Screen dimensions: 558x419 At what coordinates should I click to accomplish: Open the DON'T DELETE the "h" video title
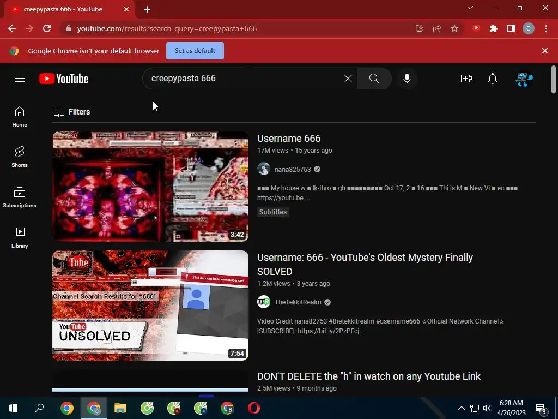point(369,376)
